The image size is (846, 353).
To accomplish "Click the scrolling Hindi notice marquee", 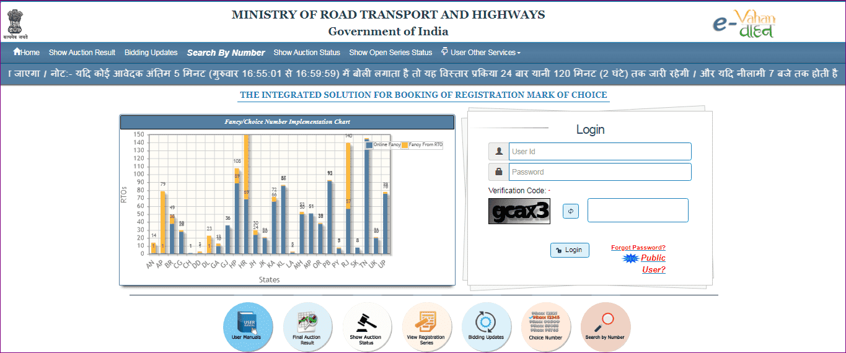I will point(423,74).
